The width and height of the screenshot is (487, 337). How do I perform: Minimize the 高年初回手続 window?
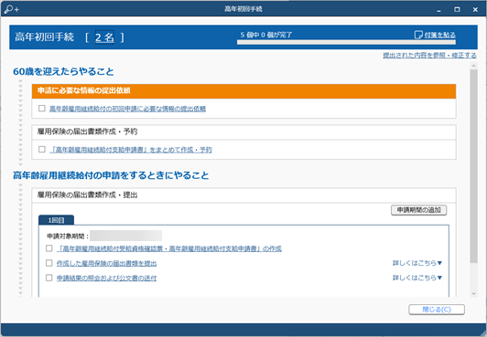pyautogui.click(x=438, y=10)
